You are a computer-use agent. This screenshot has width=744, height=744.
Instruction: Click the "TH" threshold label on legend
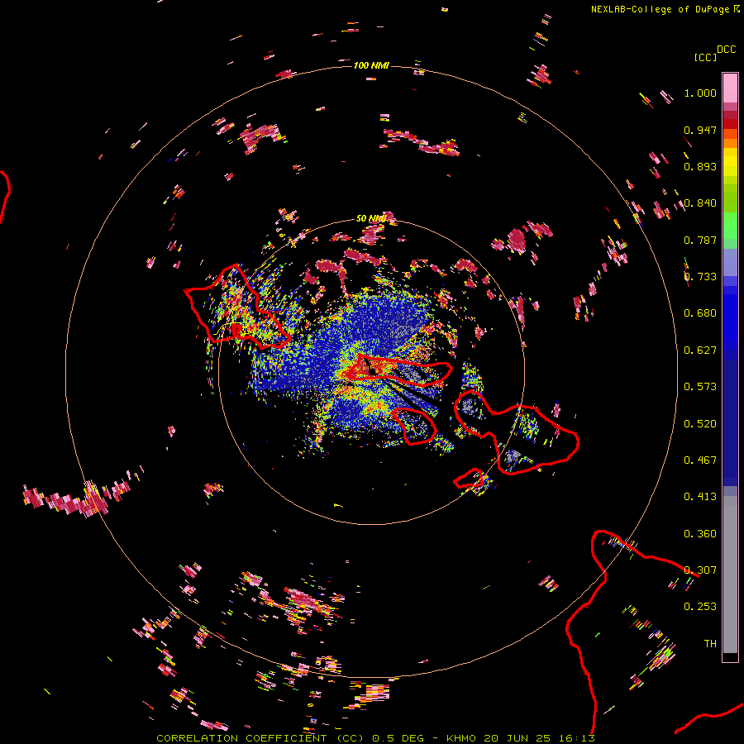point(710,644)
